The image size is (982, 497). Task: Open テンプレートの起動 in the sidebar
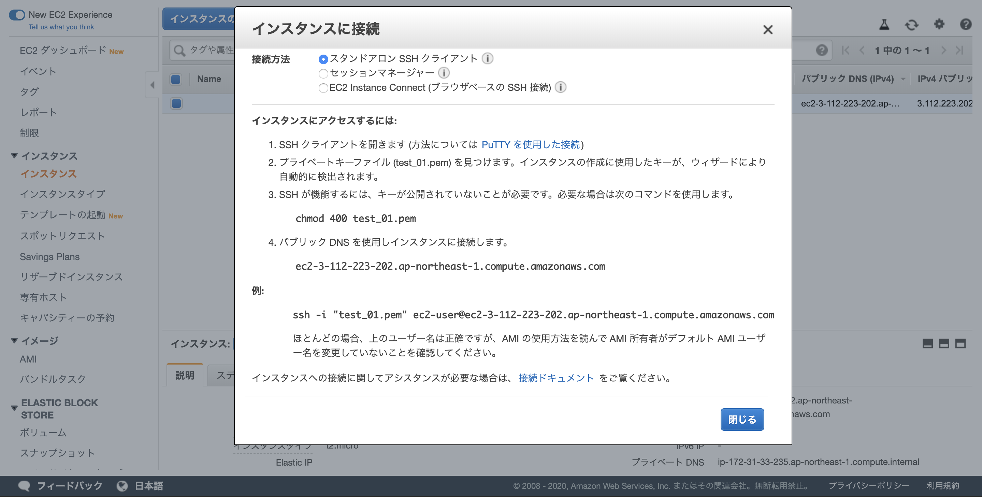click(62, 215)
